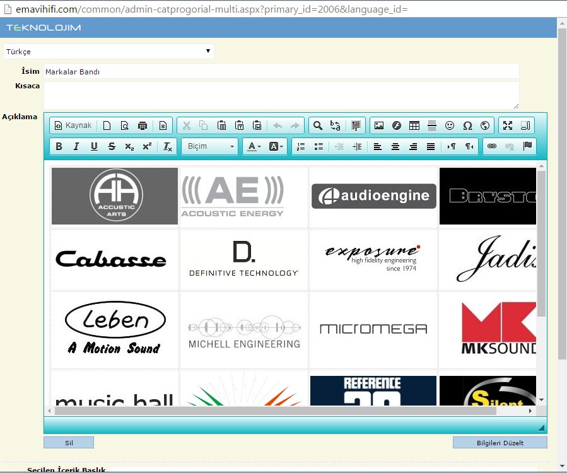Click the Cut scissors icon
This screenshot has width=567, height=473.
pos(187,126)
